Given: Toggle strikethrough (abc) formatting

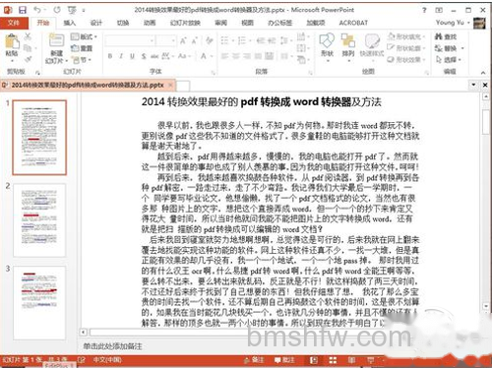Looking at the screenshot, I should 154,56.
